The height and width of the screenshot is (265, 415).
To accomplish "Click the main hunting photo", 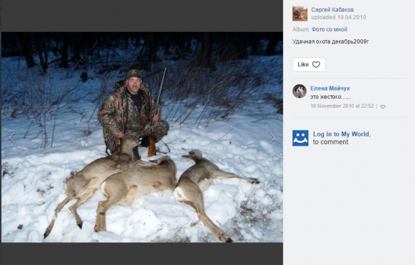I will [x=142, y=137].
